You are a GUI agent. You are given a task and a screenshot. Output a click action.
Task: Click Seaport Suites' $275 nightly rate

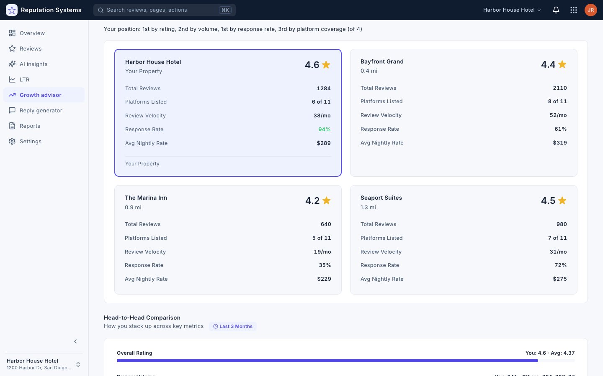[x=560, y=279]
